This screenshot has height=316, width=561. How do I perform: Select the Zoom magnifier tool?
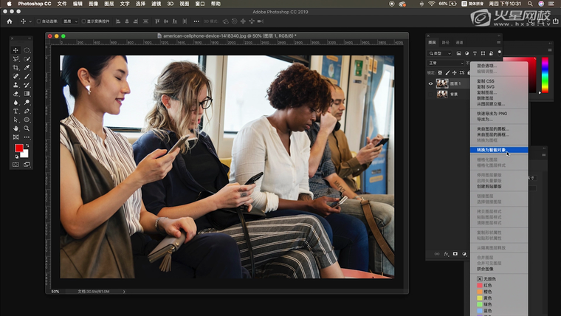click(x=27, y=128)
